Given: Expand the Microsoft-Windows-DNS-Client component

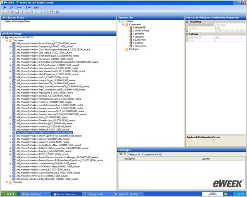Looking at the screenshot, I should [10, 53].
